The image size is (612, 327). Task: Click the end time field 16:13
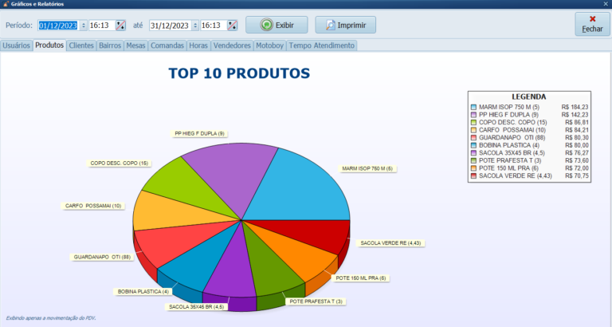click(x=214, y=26)
